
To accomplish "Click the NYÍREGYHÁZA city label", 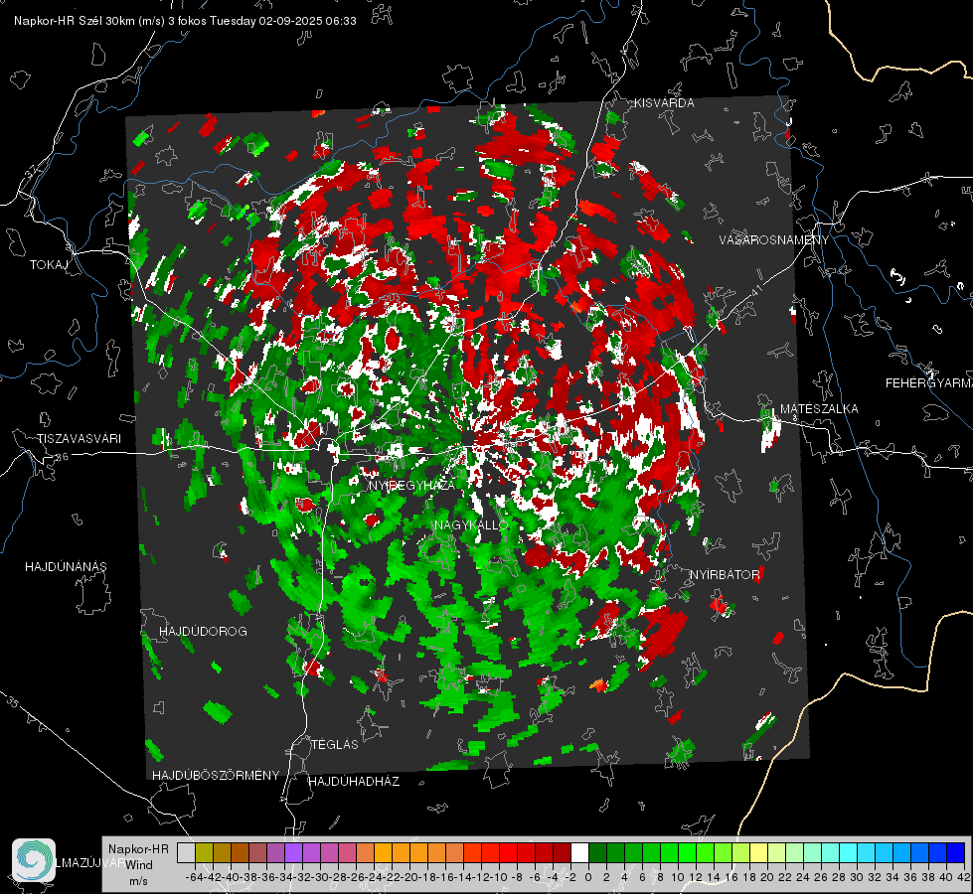I will 411,485.
